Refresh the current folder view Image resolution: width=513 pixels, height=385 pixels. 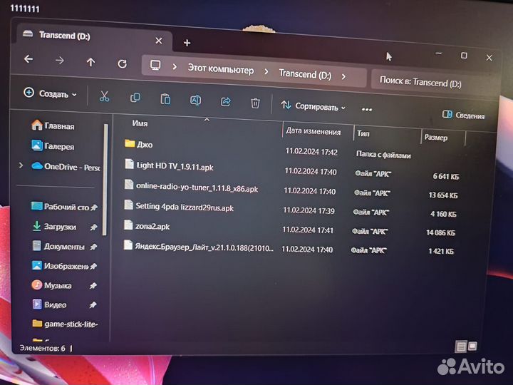pos(122,63)
